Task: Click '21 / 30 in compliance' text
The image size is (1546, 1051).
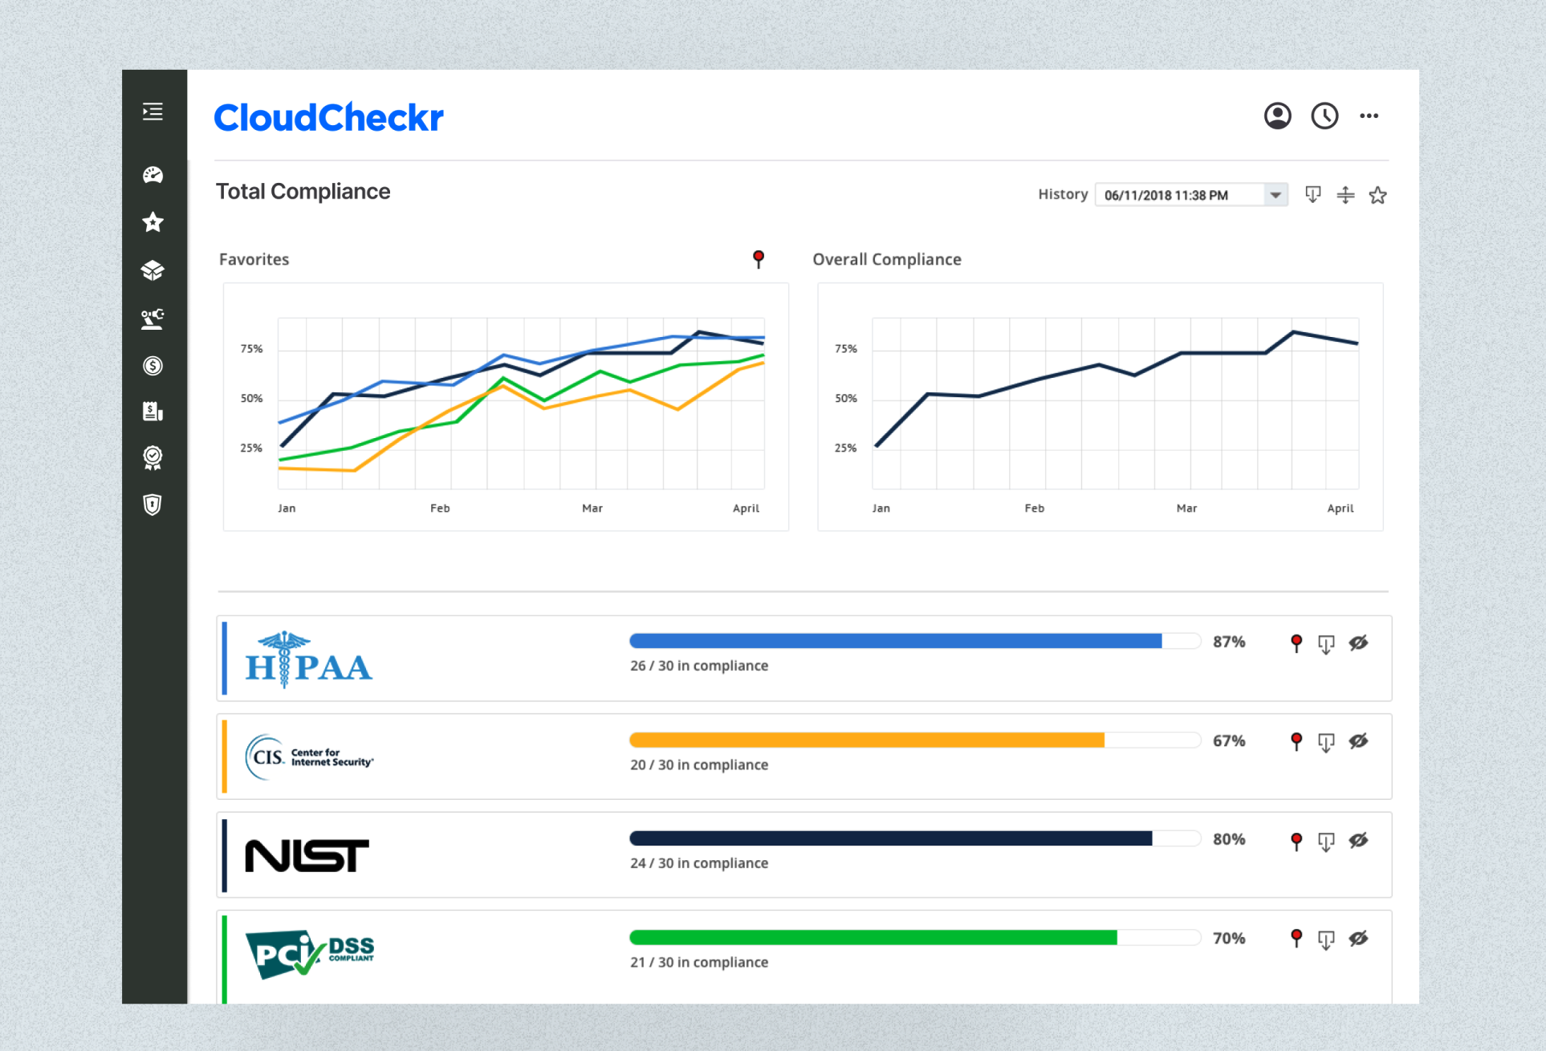Action: [699, 962]
